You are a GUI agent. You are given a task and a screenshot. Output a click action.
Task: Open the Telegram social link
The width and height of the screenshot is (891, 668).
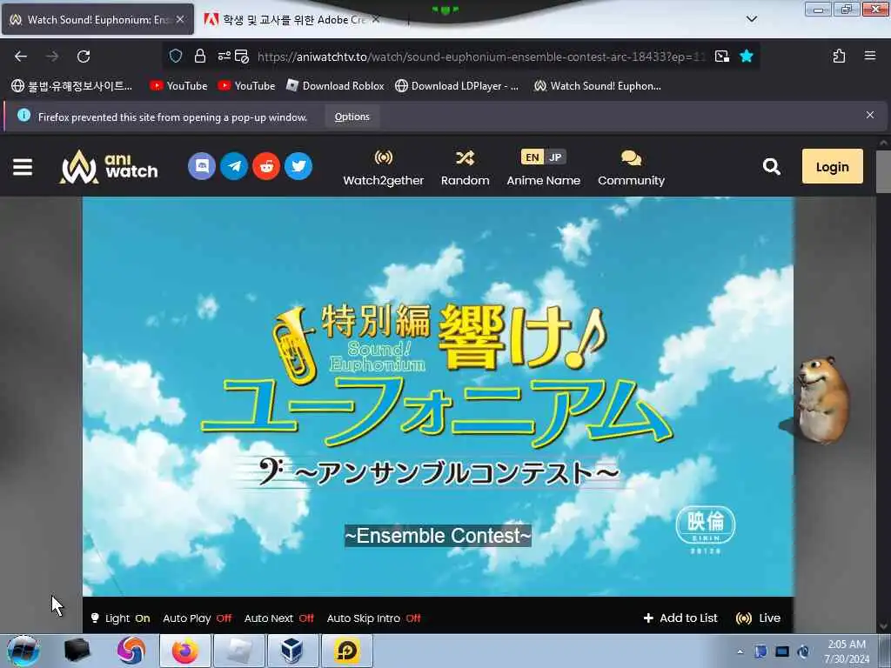(234, 166)
